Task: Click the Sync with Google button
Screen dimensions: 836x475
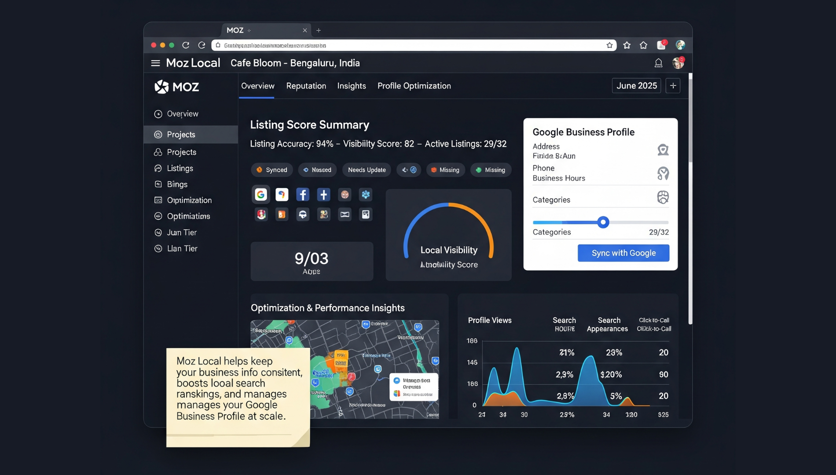Action: 623,253
